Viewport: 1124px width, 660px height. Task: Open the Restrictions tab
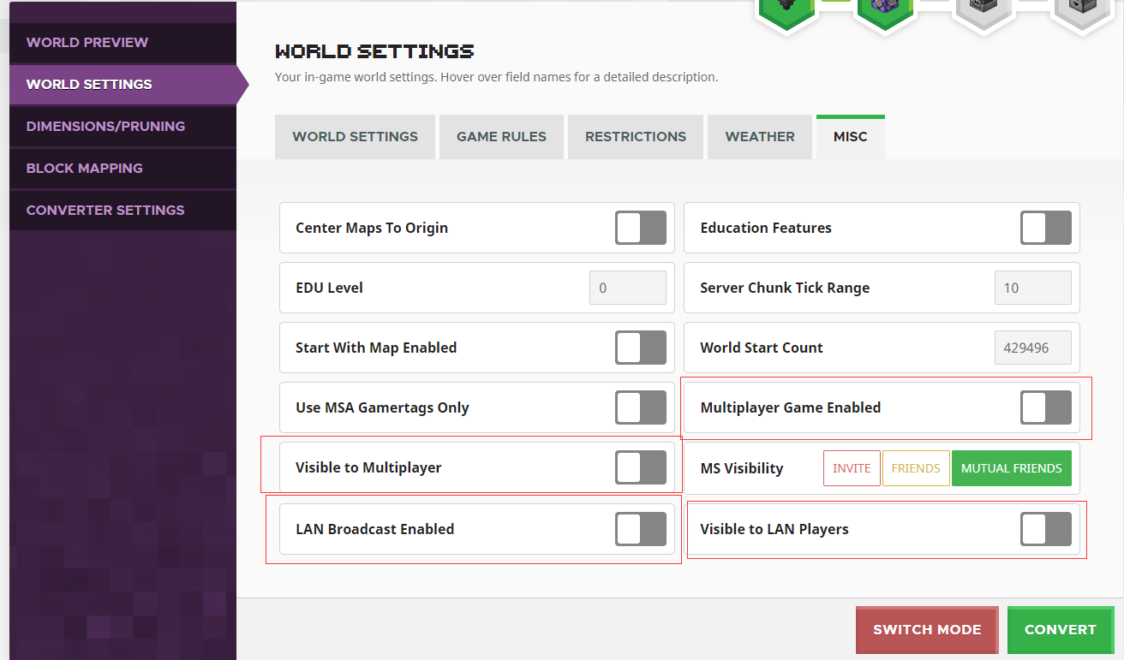tap(636, 137)
